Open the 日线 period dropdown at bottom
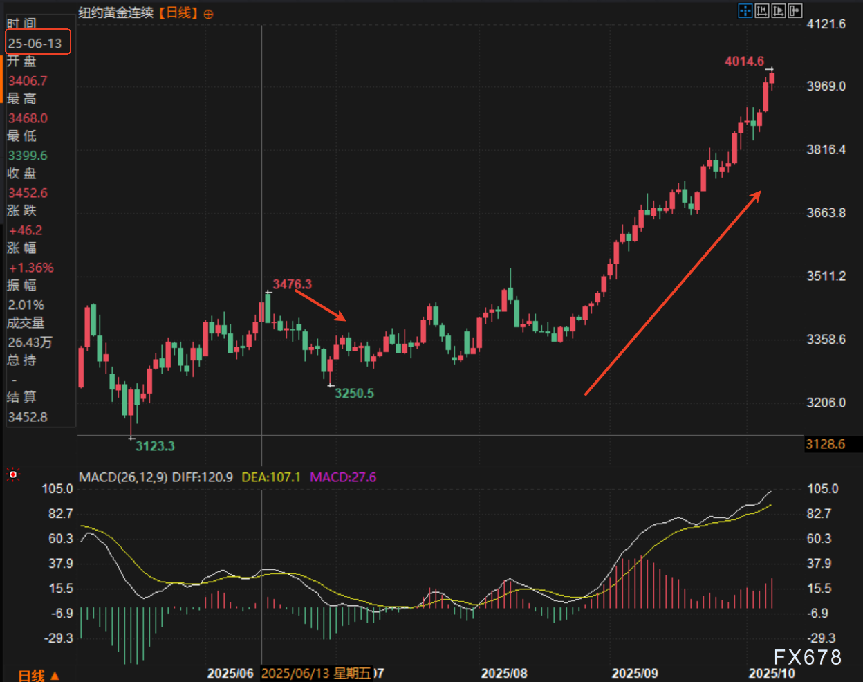863x682 pixels. [38, 675]
